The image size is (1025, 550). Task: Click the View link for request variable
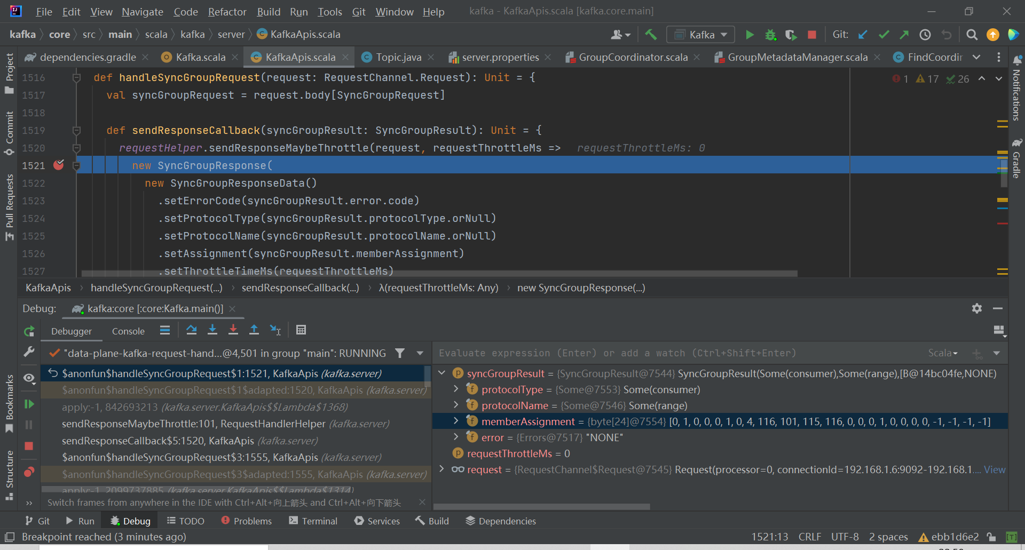tap(994, 469)
